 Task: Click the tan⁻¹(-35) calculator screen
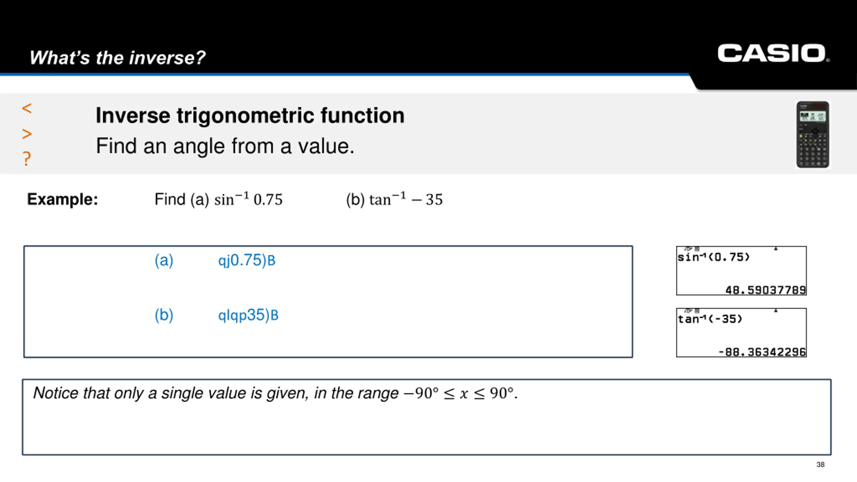coord(741,333)
